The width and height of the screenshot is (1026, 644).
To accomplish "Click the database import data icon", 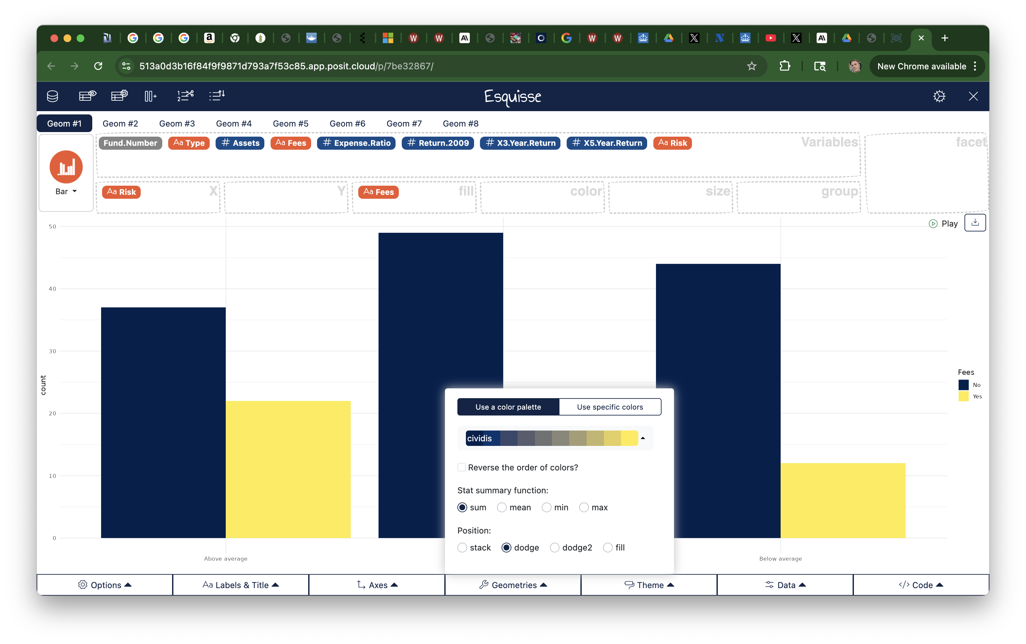I will pyautogui.click(x=52, y=96).
